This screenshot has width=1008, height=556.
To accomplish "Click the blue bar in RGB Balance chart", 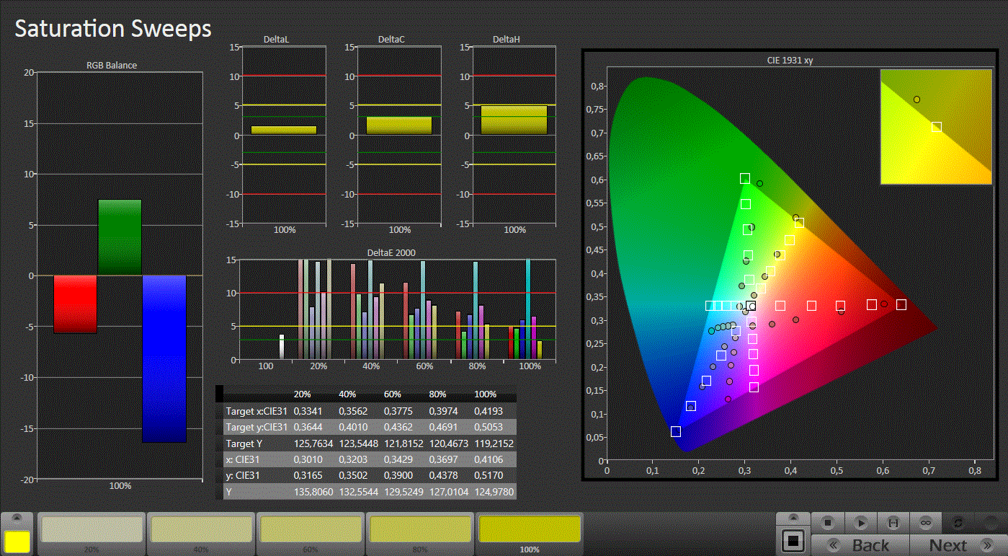I will (x=164, y=358).
